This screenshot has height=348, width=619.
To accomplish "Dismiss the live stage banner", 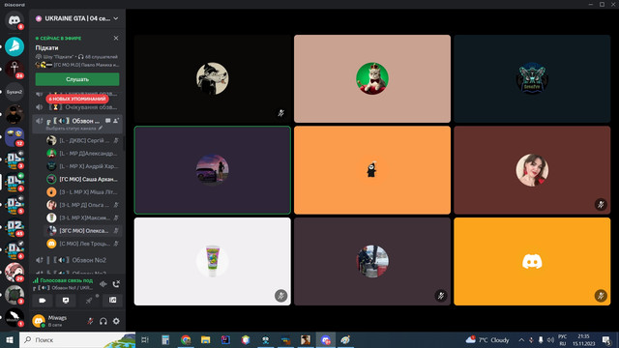I will coord(116,39).
